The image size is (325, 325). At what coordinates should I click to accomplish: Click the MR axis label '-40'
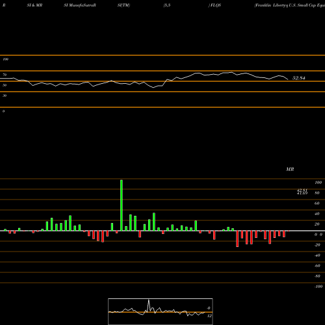pyautogui.click(x=317, y=255)
